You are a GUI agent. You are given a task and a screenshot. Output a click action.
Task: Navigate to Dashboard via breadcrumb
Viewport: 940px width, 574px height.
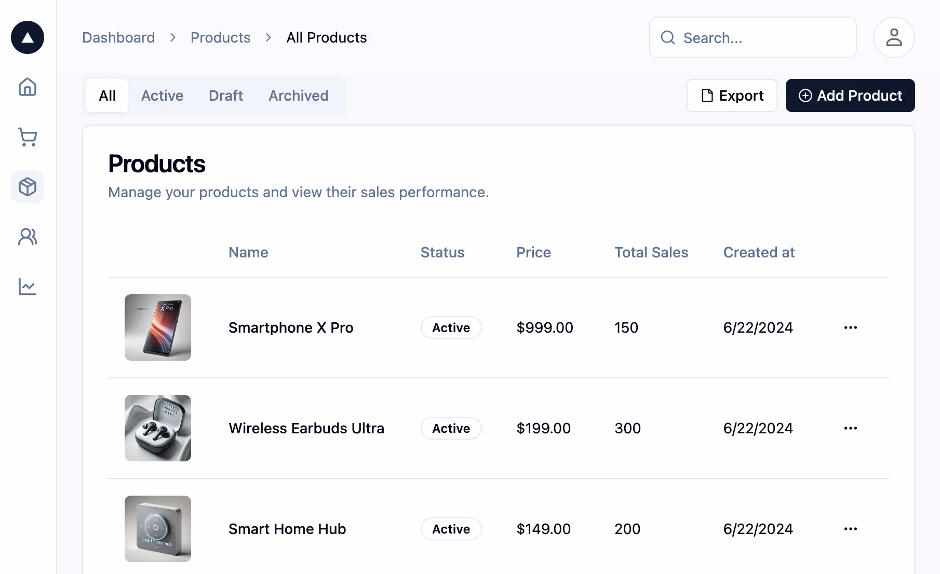click(x=118, y=37)
